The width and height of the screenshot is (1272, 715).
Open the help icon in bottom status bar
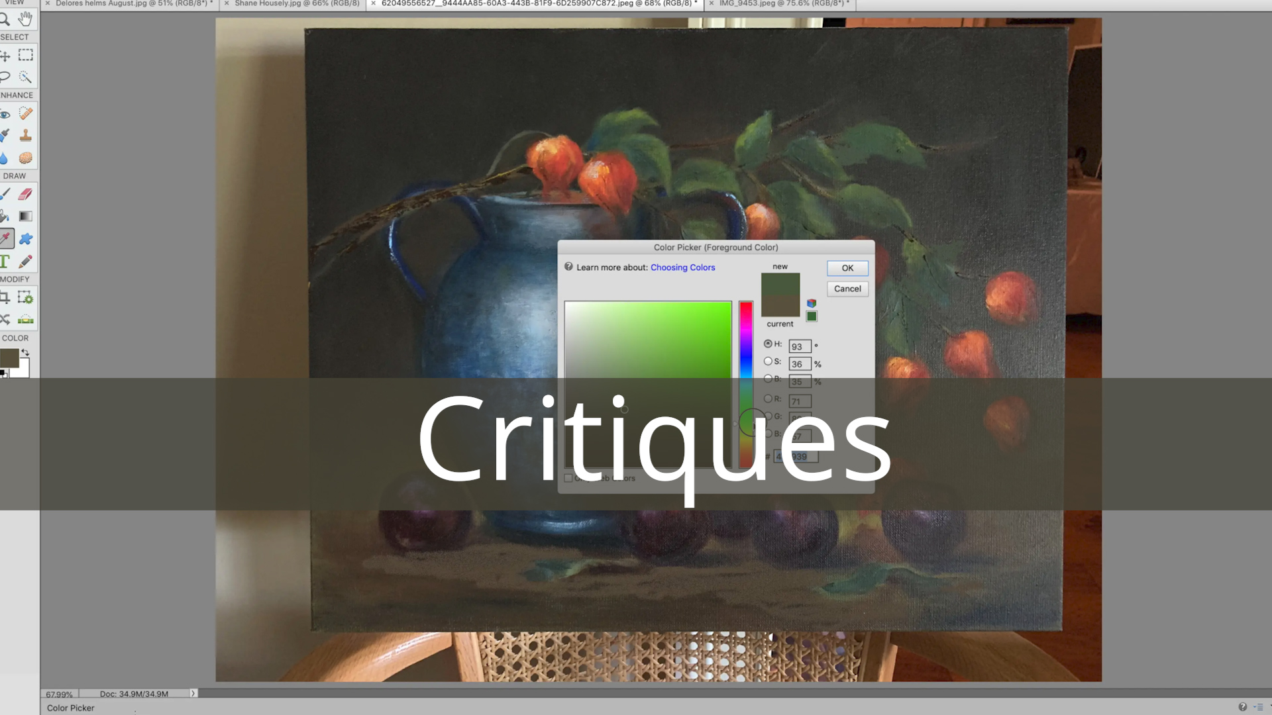click(x=1243, y=707)
